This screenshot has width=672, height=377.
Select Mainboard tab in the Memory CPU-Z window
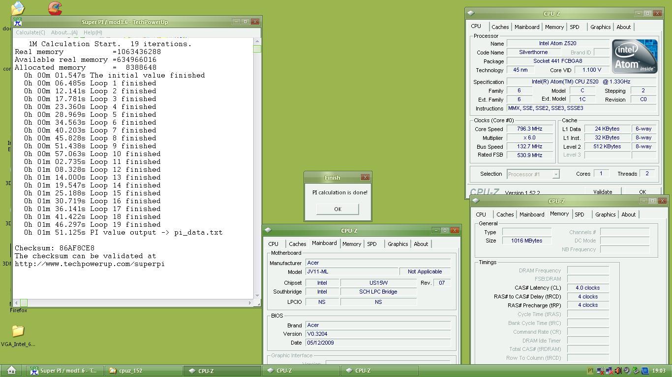coord(532,215)
